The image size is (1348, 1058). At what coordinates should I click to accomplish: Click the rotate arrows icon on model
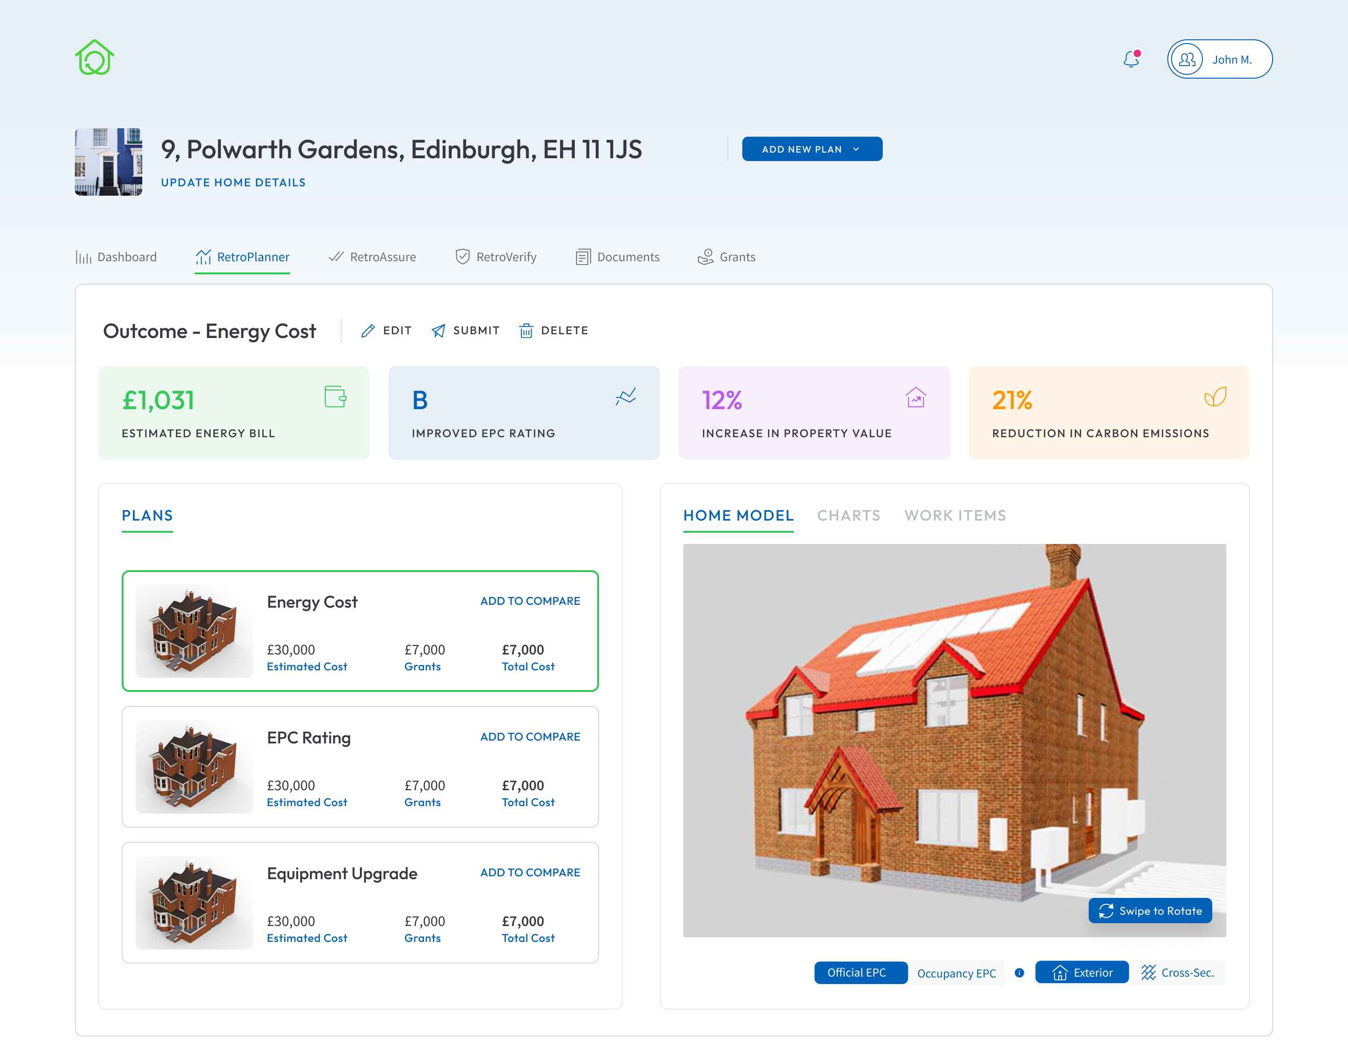1106,911
